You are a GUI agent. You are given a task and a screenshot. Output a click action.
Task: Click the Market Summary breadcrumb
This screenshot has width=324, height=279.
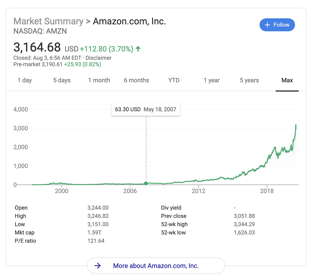coord(48,22)
